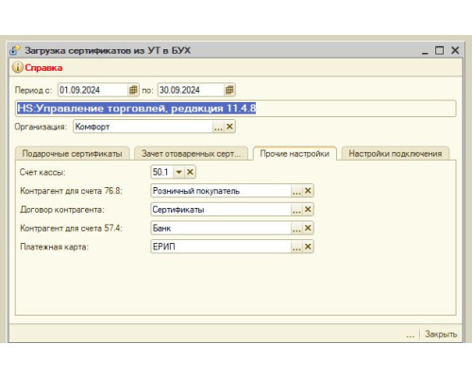Click the Закрыть button

click(441, 334)
